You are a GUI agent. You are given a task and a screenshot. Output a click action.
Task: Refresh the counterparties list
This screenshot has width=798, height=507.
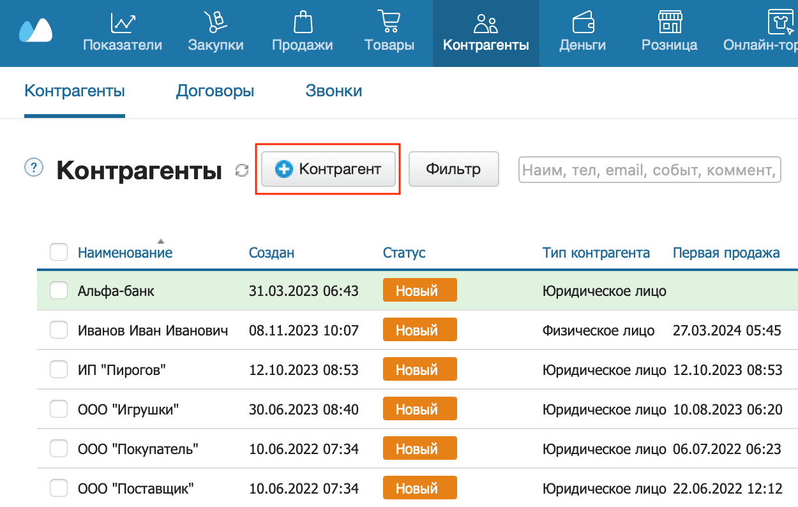tap(241, 170)
